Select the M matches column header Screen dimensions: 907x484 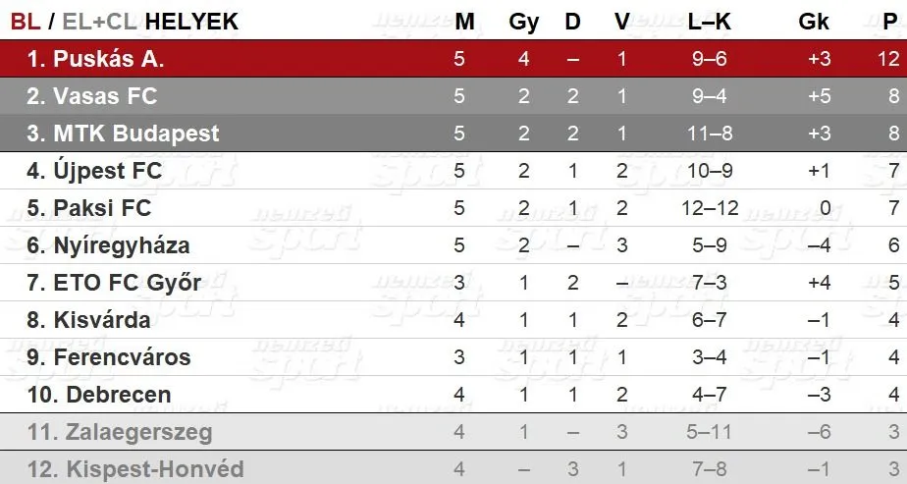click(464, 22)
